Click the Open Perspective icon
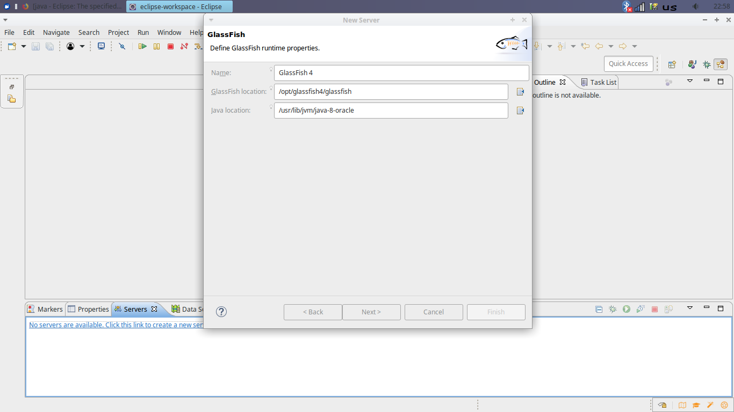This screenshot has height=412, width=734. pos(672,64)
